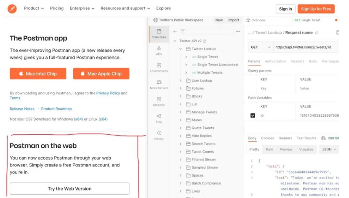349x198 pixels.
Task: Expand the Search Tweets folder
Action: pos(181,144)
